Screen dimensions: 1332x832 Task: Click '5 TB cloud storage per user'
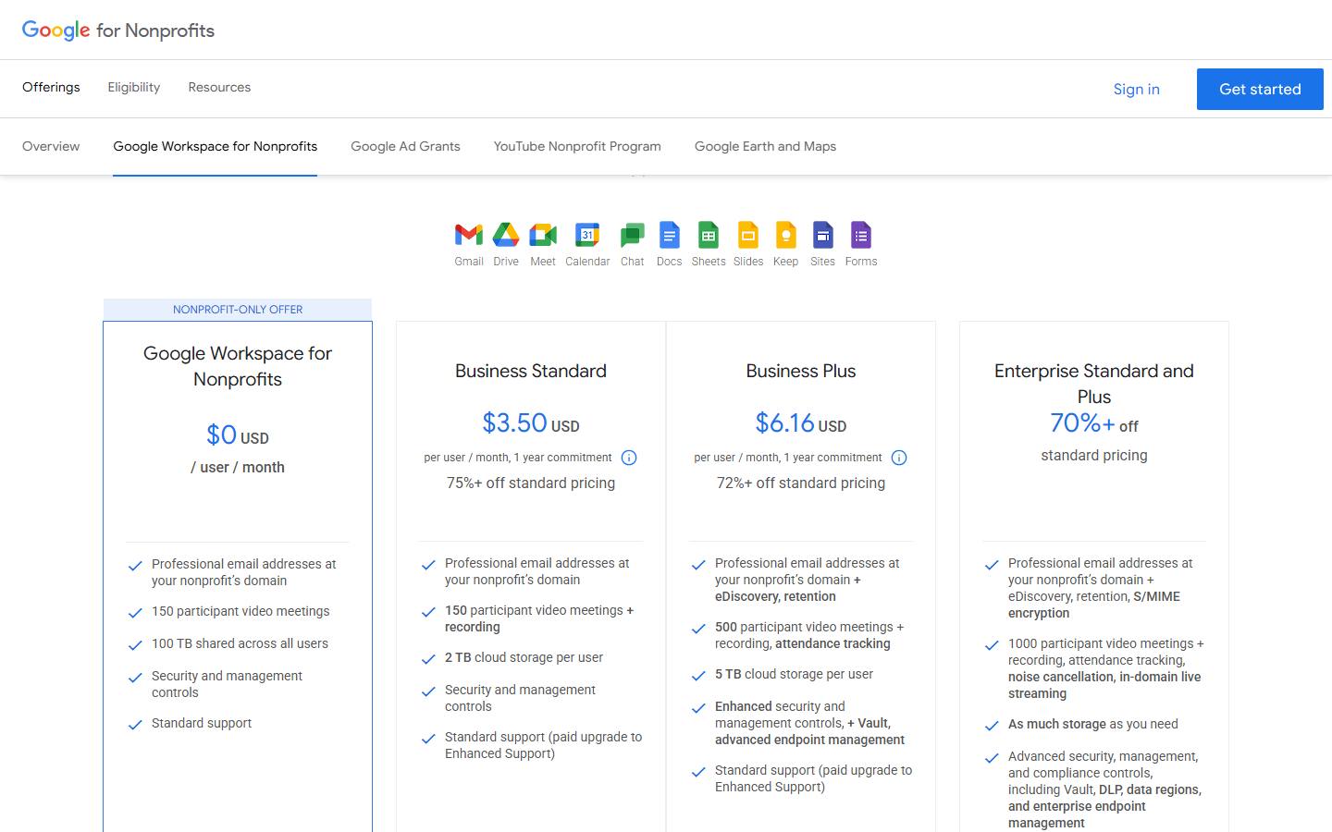[x=794, y=674]
